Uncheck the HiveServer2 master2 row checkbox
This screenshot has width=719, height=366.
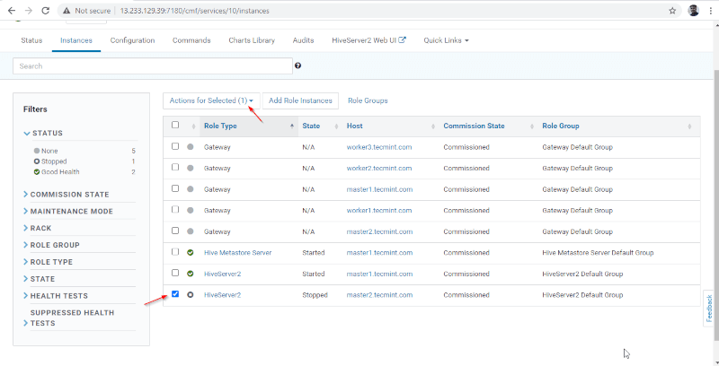click(x=175, y=294)
